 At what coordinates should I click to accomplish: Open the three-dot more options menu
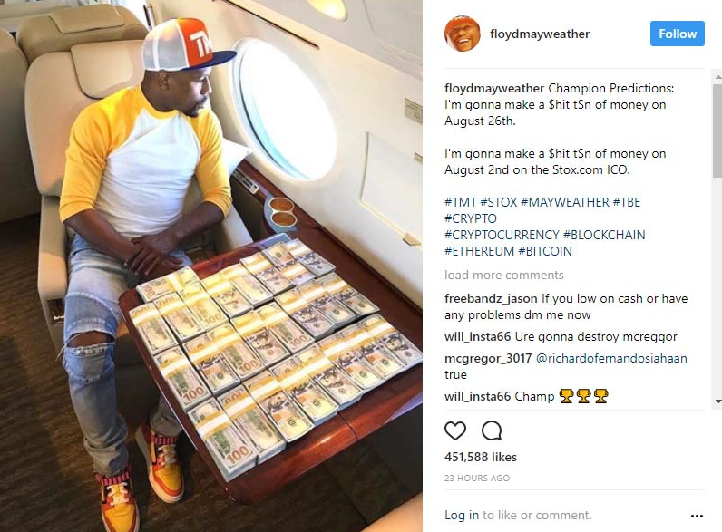(x=697, y=516)
